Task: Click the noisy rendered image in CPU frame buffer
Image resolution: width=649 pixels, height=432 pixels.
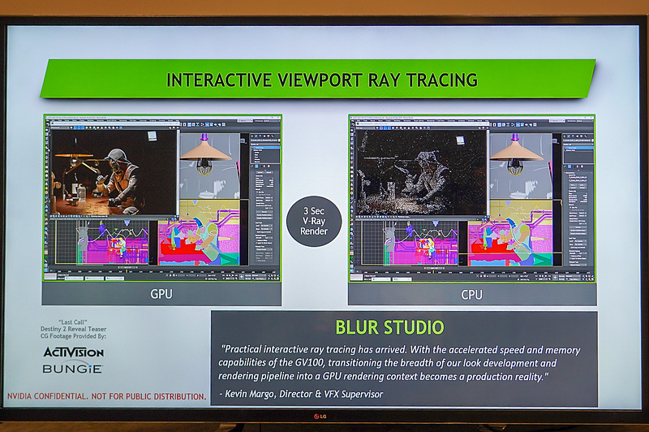Action: point(421,173)
